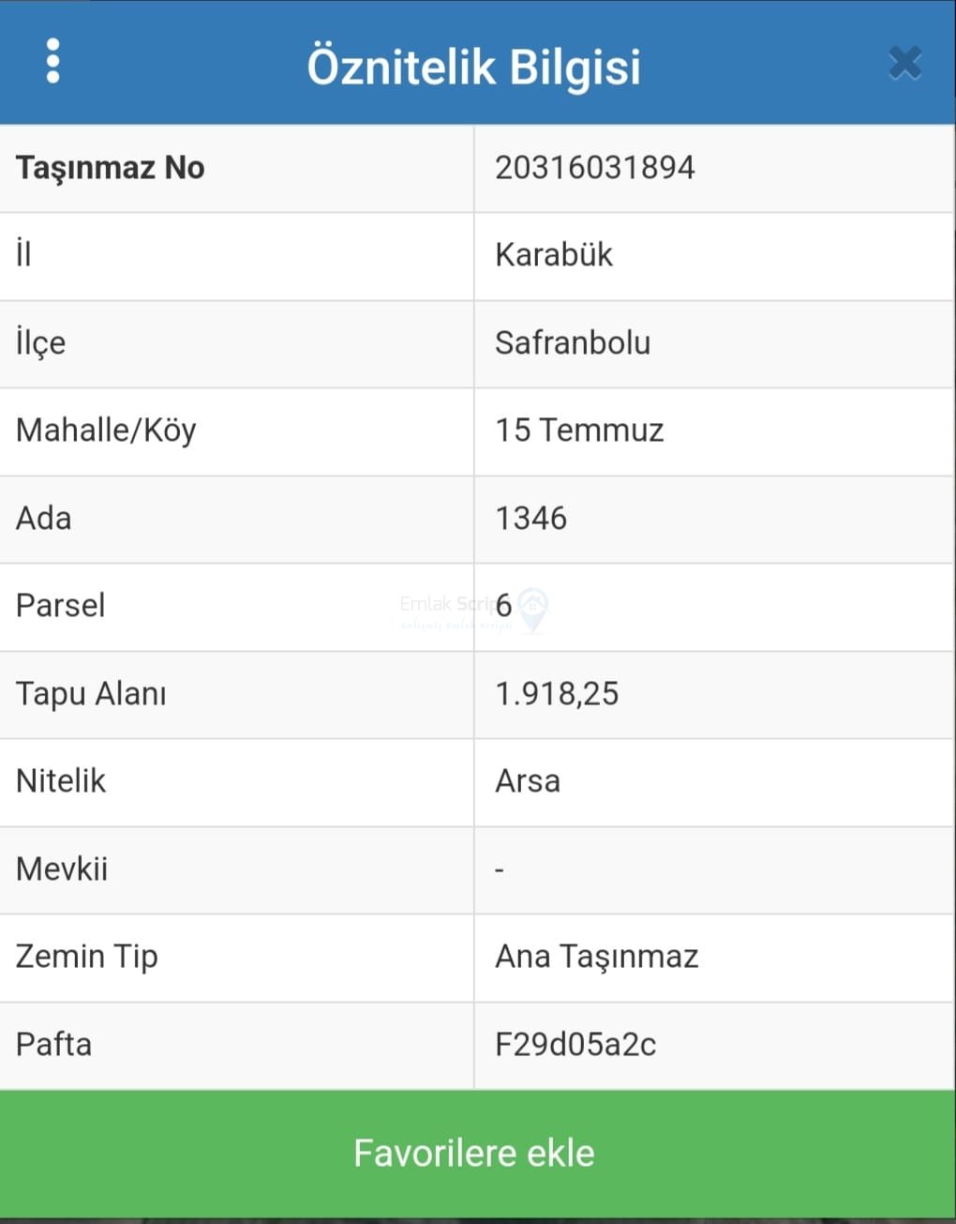Click the Favorilere ekle button
Screen dimensions: 956x1224
click(x=474, y=1153)
